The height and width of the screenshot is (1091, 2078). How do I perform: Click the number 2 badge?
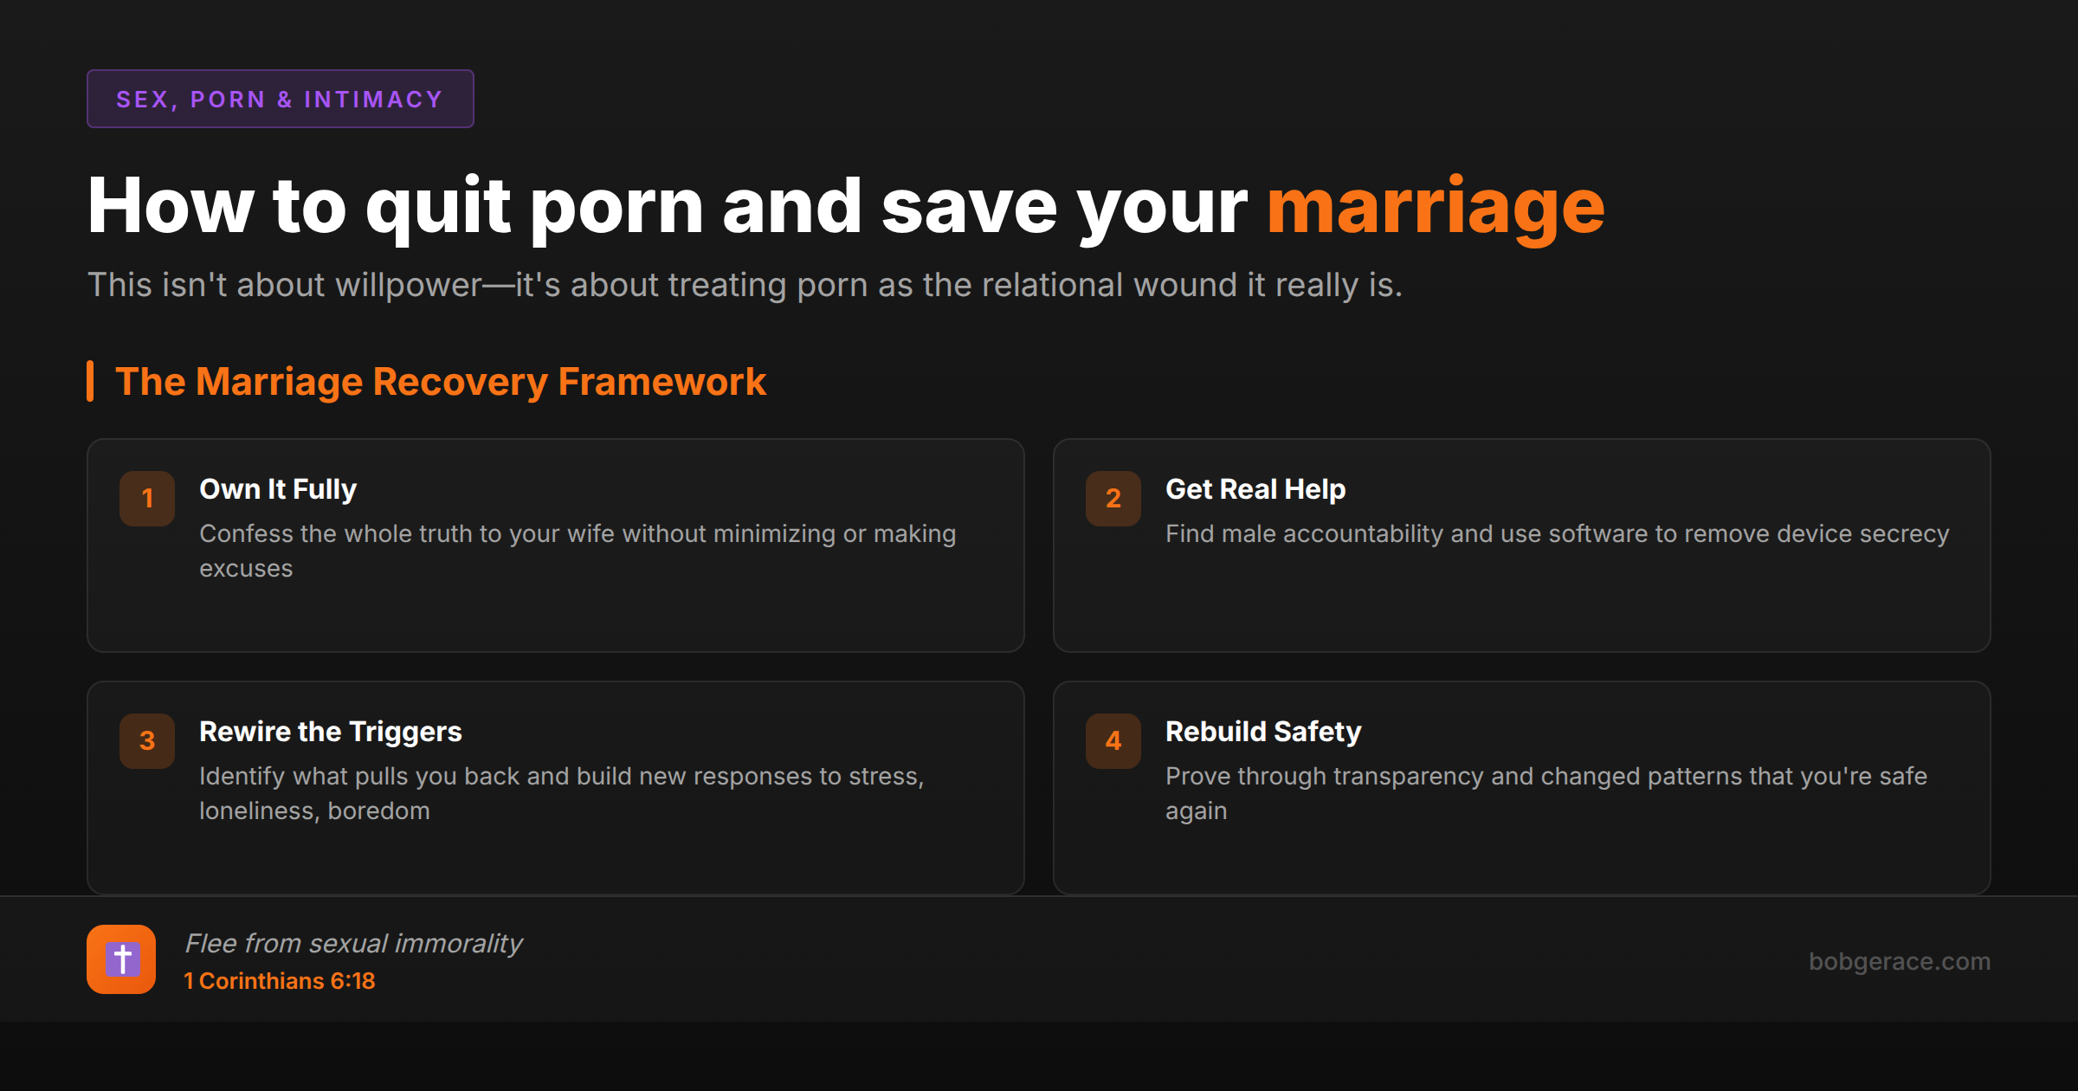pyautogui.click(x=1113, y=499)
